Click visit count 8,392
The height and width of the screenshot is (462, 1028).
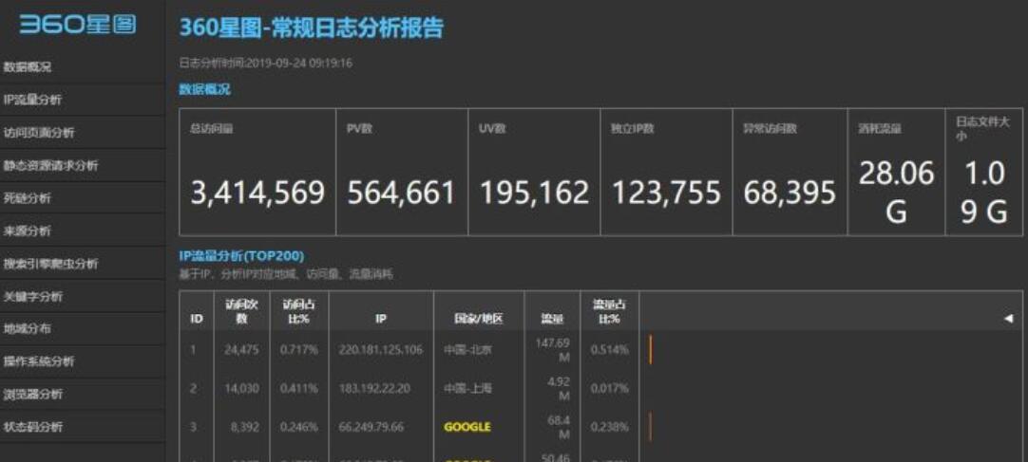[x=246, y=427]
